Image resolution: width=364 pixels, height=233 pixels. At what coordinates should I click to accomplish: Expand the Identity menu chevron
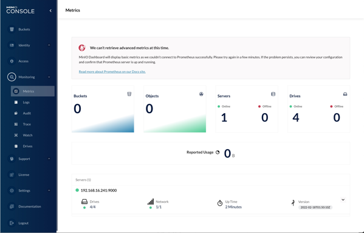click(x=49, y=45)
